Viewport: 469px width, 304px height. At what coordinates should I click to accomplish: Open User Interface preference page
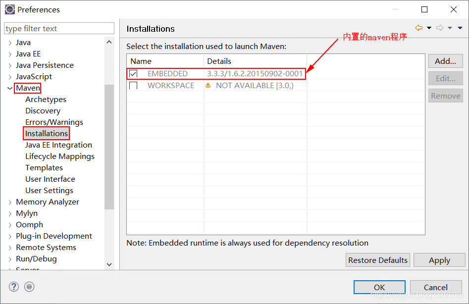click(50, 179)
